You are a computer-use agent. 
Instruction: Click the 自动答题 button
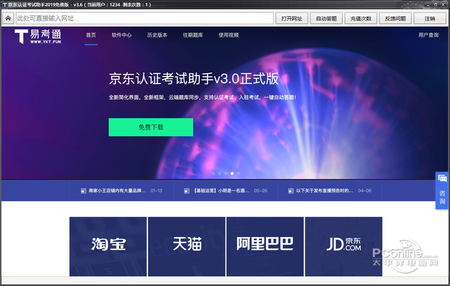click(x=327, y=19)
